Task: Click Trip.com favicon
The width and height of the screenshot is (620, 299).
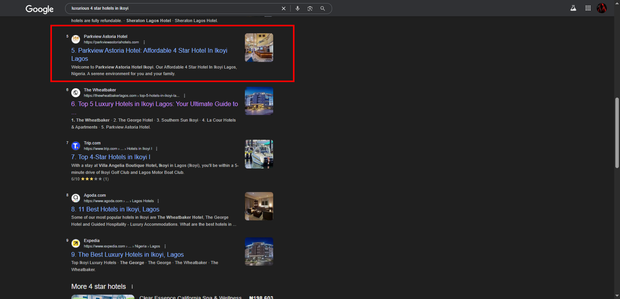Action: tap(76, 146)
